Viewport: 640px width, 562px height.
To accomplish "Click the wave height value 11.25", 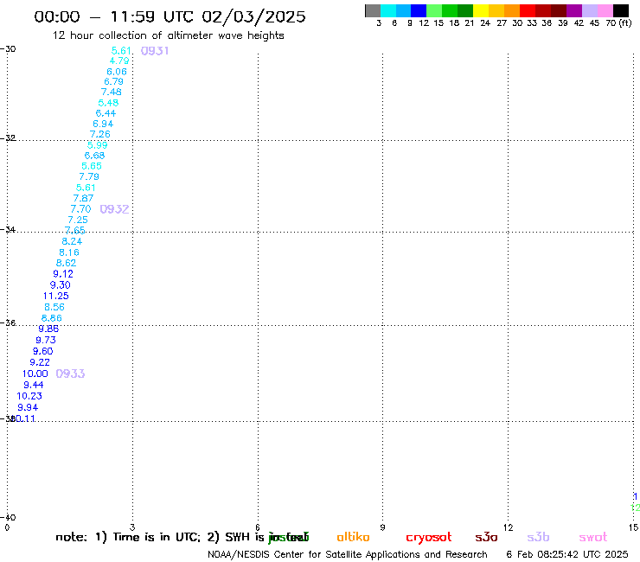I will 56,296.
